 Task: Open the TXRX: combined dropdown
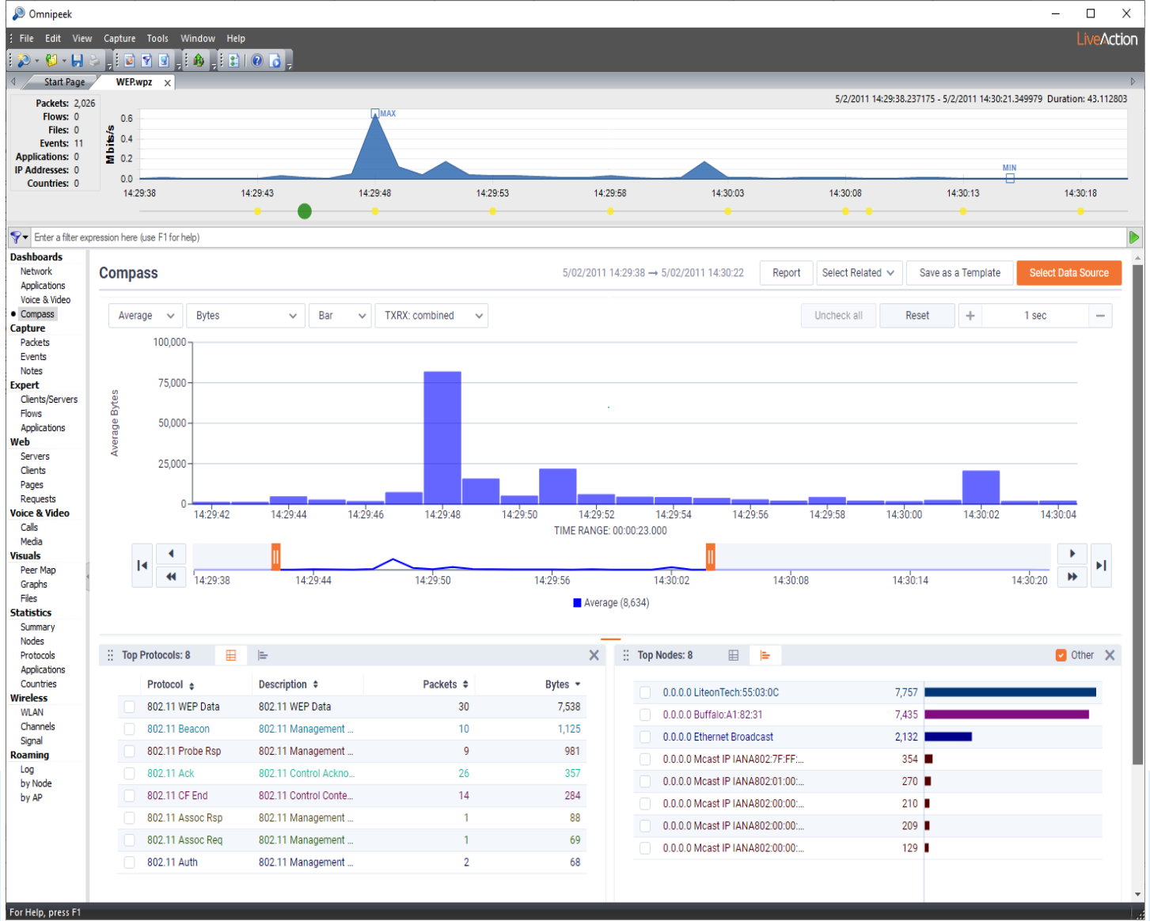431,315
